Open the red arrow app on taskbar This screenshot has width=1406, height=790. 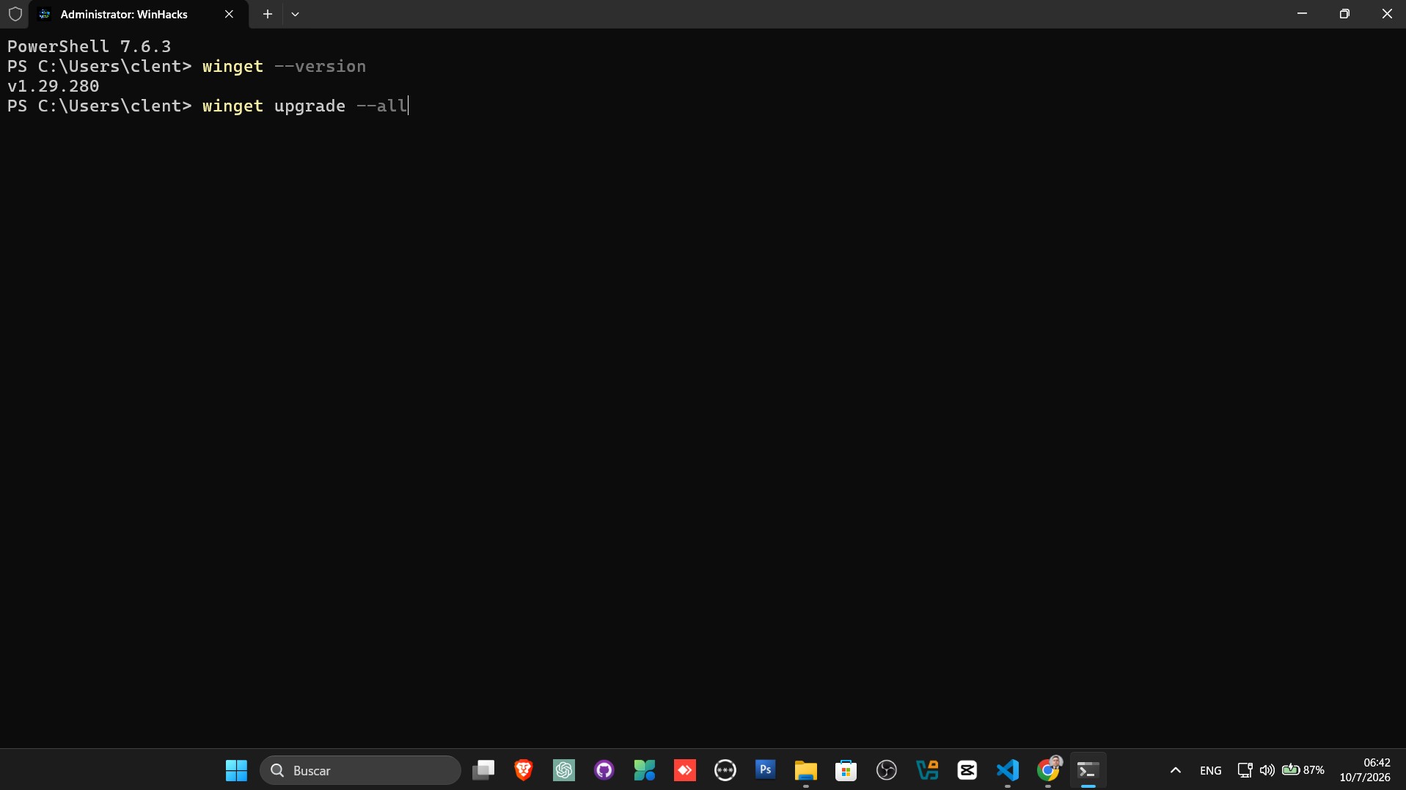click(685, 770)
